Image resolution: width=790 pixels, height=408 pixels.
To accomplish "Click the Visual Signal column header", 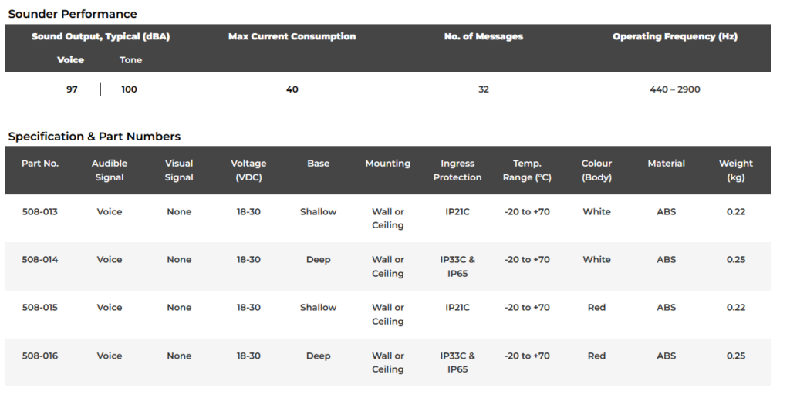I will [179, 170].
